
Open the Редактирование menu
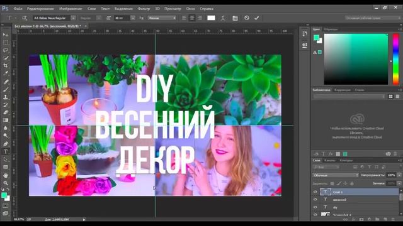pos(40,9)
